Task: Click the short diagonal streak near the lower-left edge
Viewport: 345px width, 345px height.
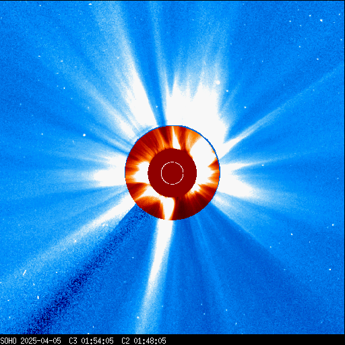Action: pyautogui.click(x=24, y=273)
